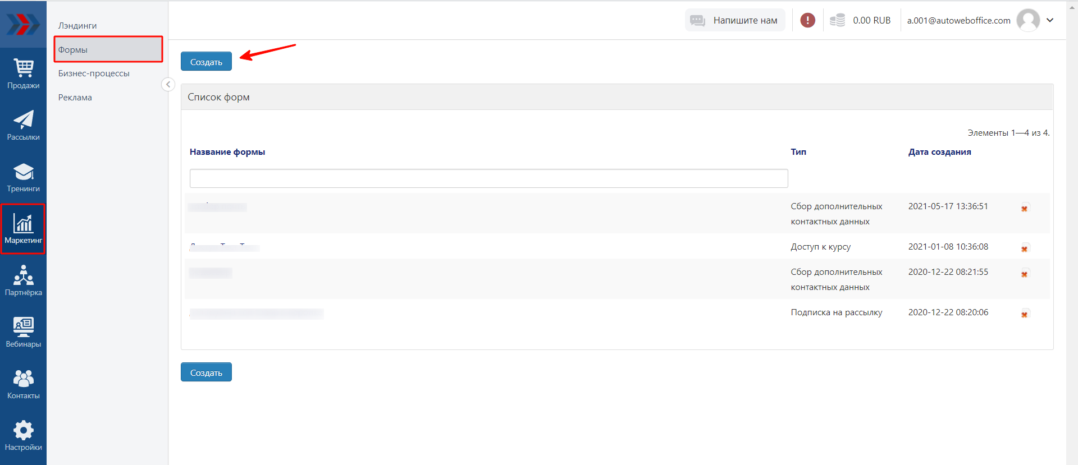Open the Вебинары presentation section
Image resolution: width=1078 pixels, height=465 pixels.
pos(23,332)
